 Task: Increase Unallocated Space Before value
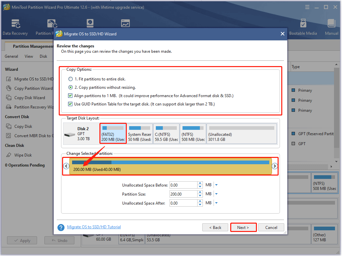[200, 183]
